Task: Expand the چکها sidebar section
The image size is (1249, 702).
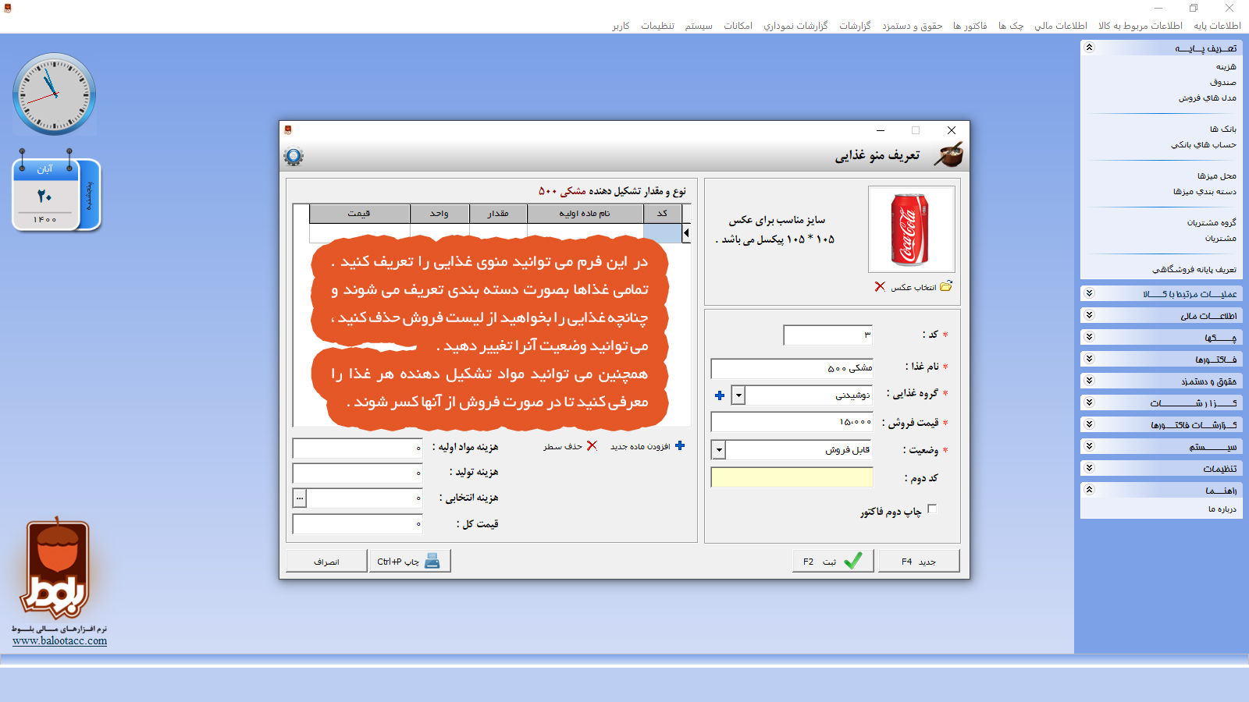Action: pos(1089,337)
